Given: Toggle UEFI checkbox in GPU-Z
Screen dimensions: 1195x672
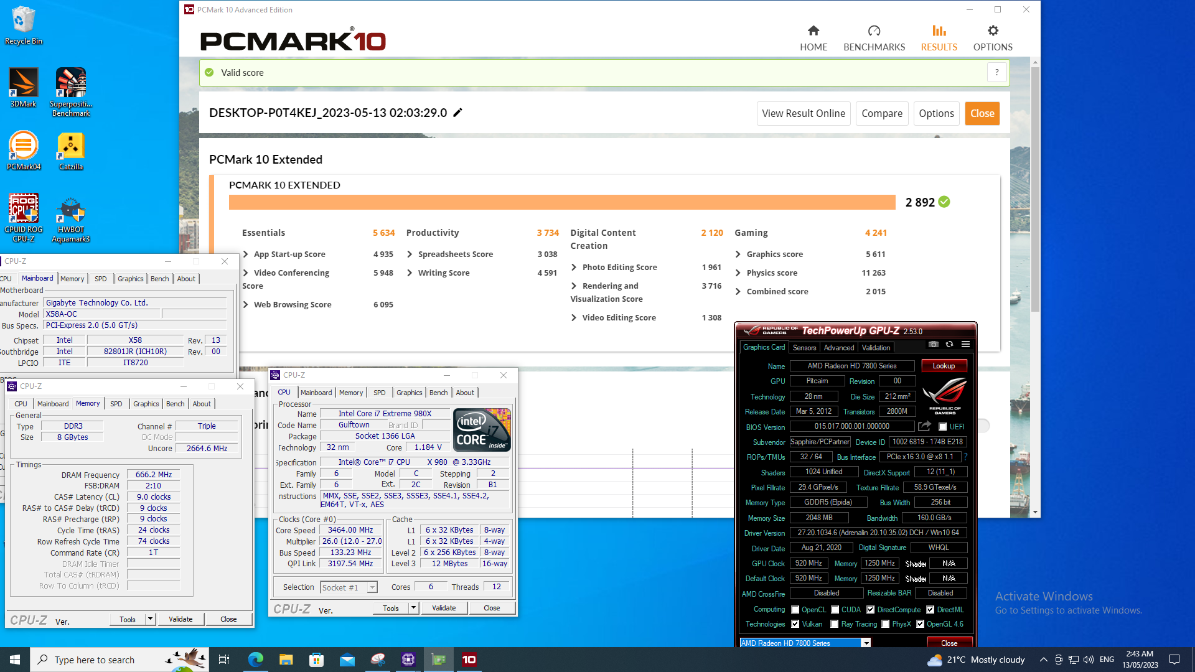Looking at the screenshot, I should pos(943,427).
